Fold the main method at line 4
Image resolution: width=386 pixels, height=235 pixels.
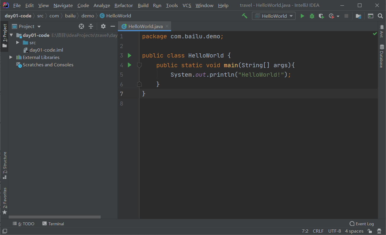pyautogui.click(x=139, y=65)
